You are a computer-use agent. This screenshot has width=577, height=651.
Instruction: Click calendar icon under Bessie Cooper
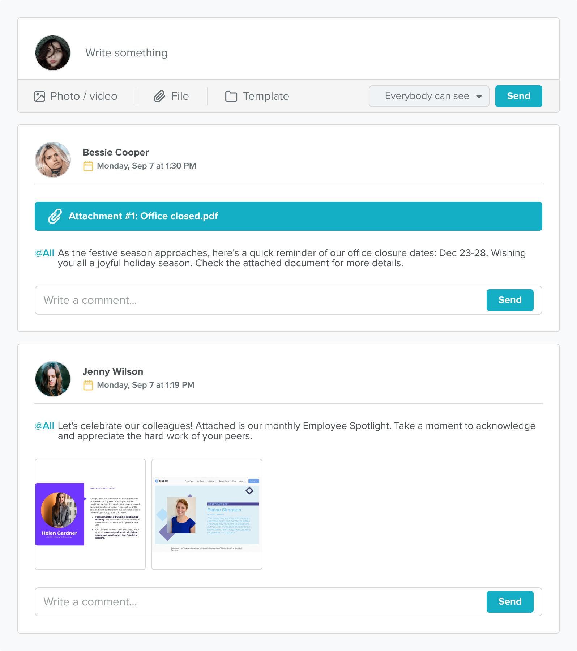(x=88, y=166)
